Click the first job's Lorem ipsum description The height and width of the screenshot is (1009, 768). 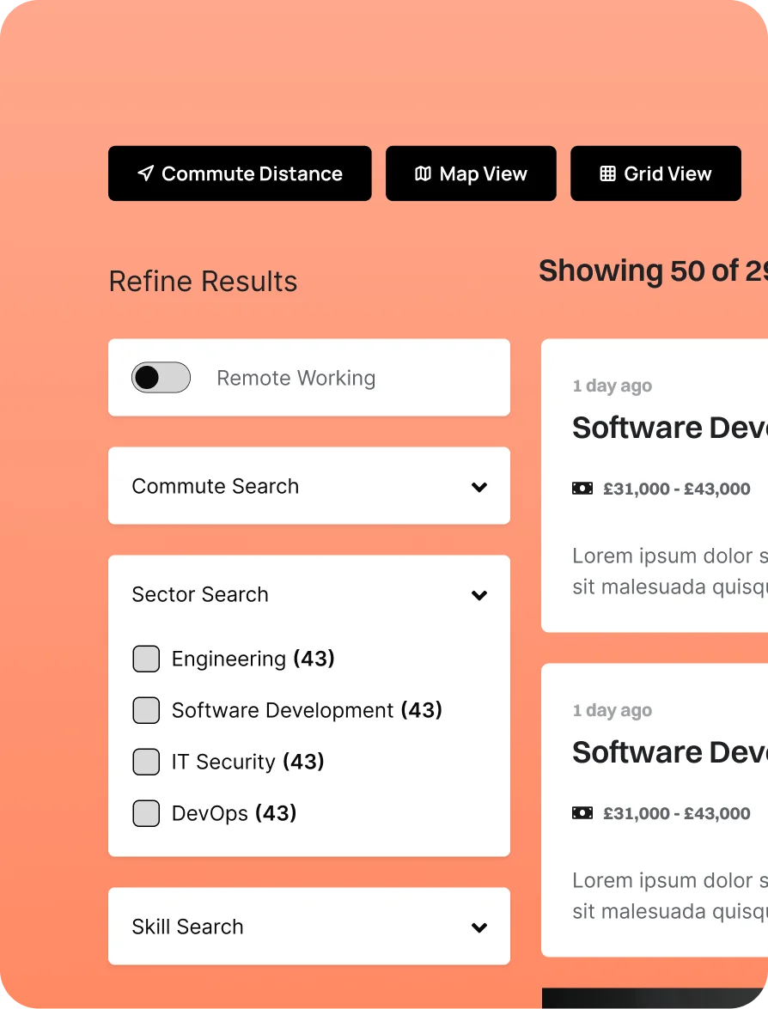tap(669, 571)
